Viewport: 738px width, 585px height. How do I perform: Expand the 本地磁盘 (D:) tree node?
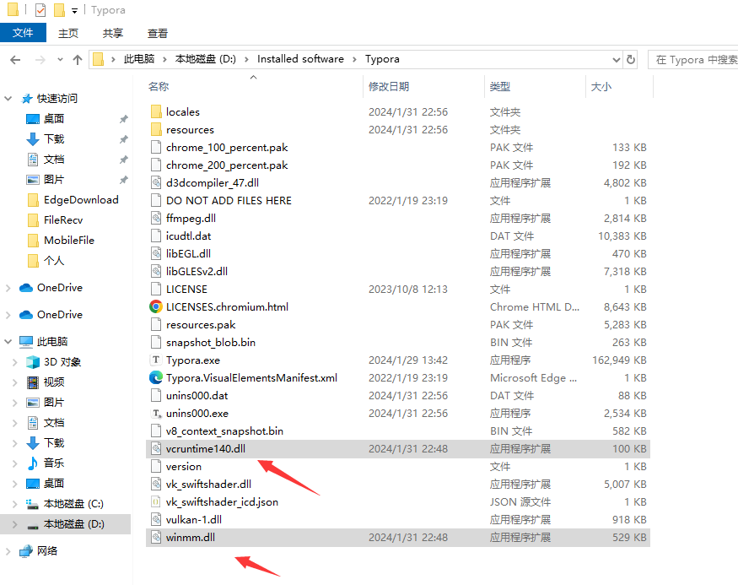point(14,524)
